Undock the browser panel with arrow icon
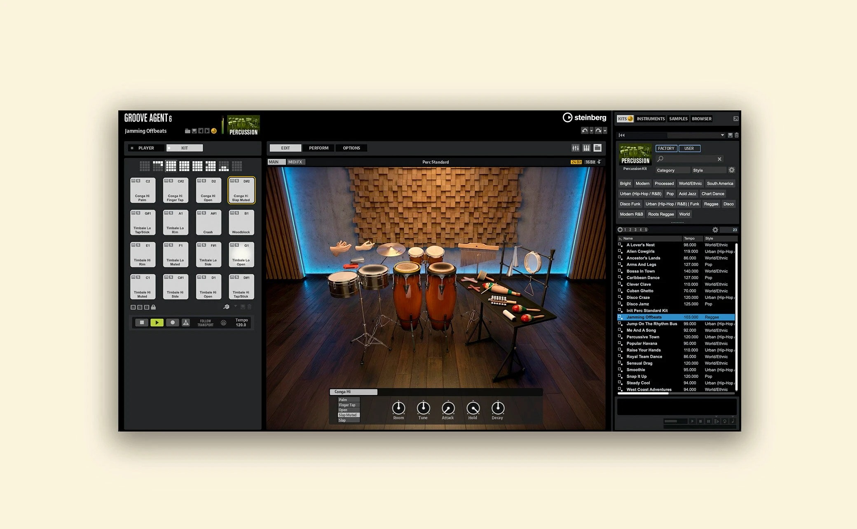Image resolution: width=857 pixels, height=529 pixels. (736, 119)
